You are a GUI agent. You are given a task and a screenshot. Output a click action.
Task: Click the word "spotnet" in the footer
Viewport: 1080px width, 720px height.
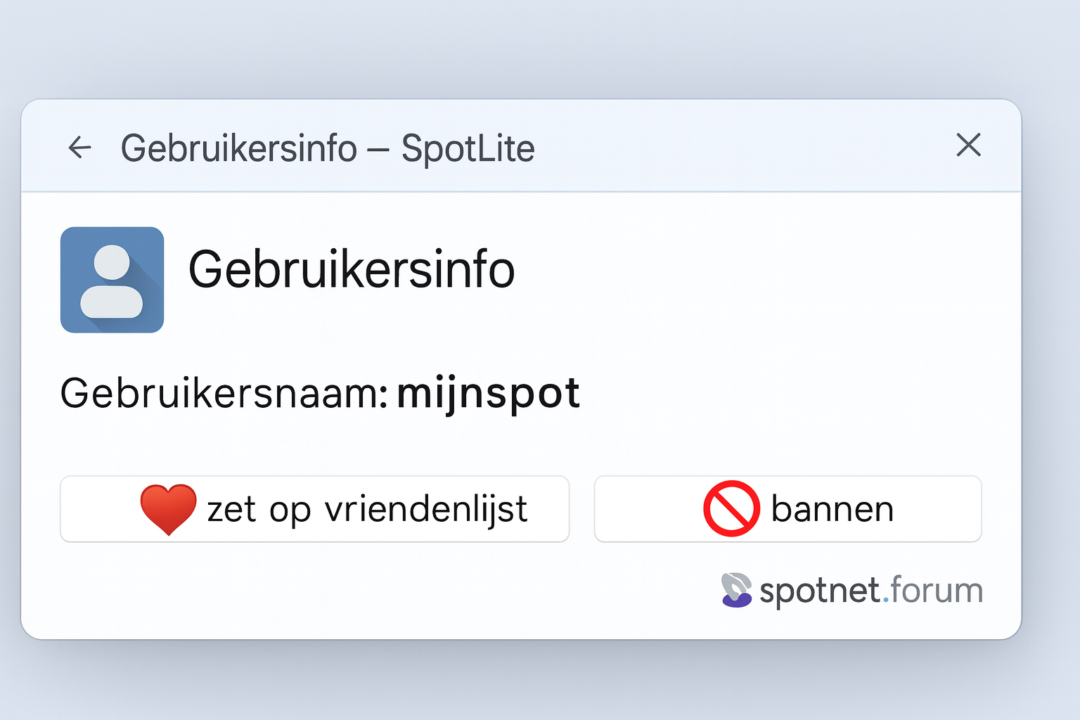point(820,591)
